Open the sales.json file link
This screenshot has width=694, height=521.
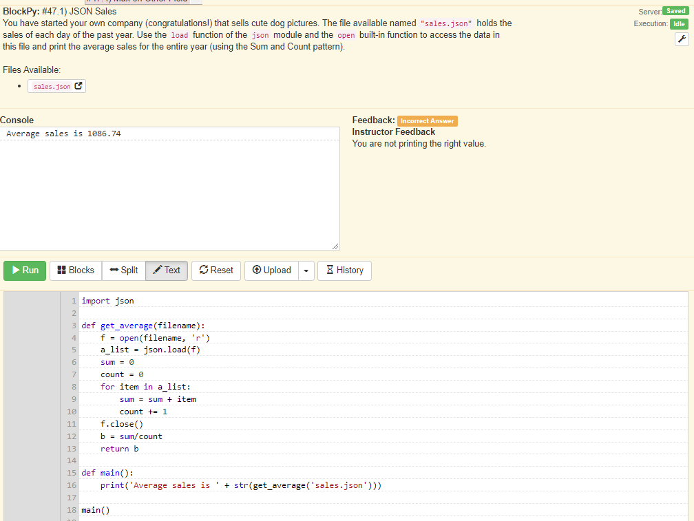tap(53, 86)
